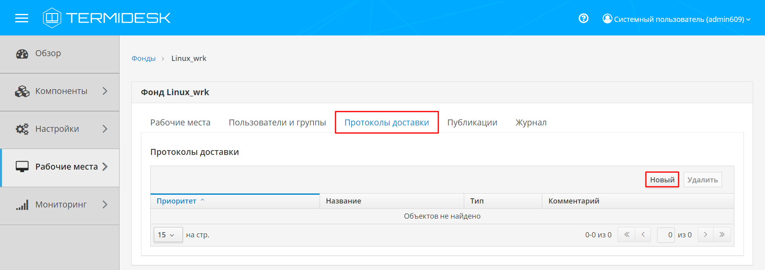The image size is (765, 270).
Task: Click the Настройки gears icon
Action: click(22, 129)
